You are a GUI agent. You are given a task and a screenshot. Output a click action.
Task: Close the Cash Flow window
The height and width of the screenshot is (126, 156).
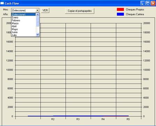tap(153, 3)
